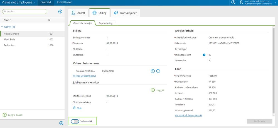Click the plus icon for Legg til
This screenshot has height=128, width=278.
[x=153, y=90]
